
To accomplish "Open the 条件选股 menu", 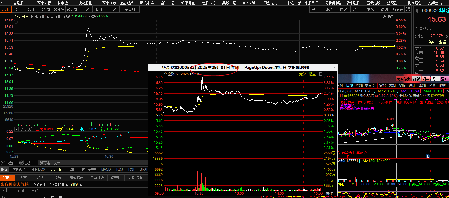I will [353, 3].
